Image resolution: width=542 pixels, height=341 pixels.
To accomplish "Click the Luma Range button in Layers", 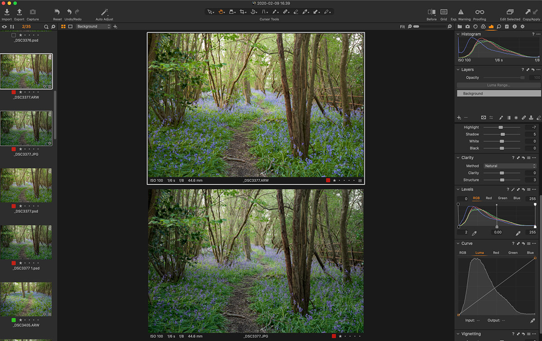I will (498, 85).
